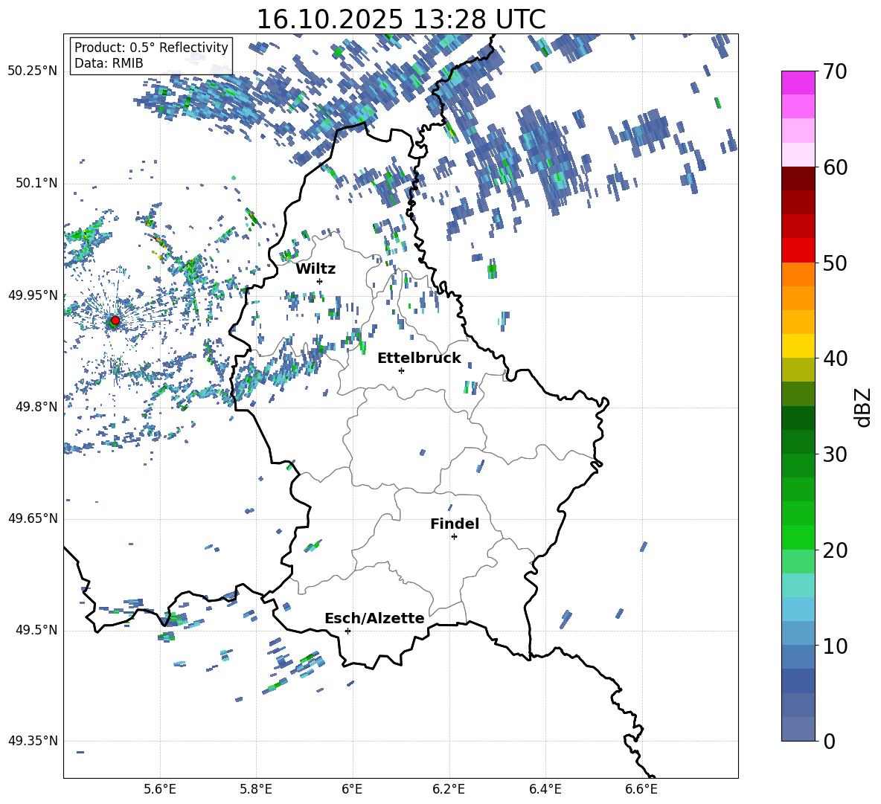Click the yellow swatch just above 40 dBZ
The height and width of the screenshot is (804, 881).
pos(798,346)
